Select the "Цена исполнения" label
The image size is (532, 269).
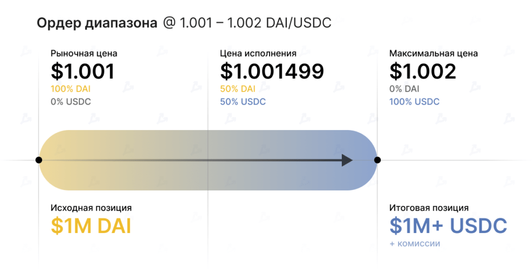258,53
